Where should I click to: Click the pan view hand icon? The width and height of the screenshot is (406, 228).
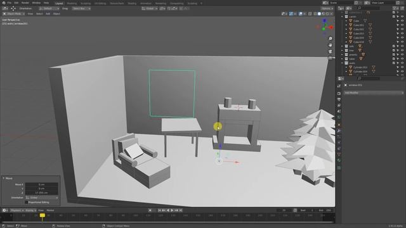click(x=331, y=45)
